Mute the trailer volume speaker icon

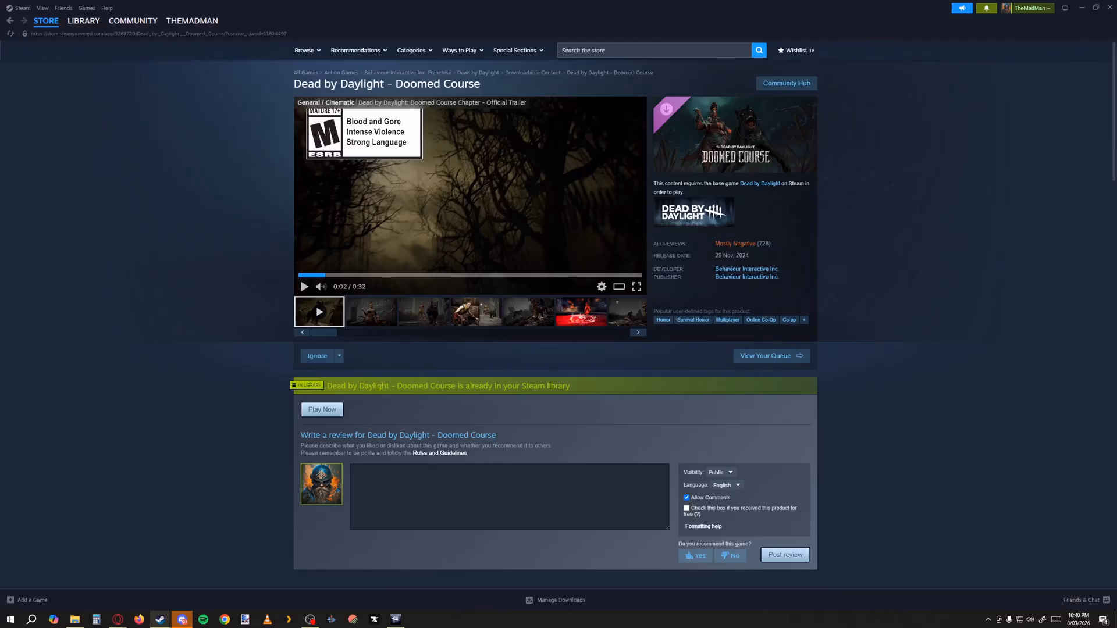pos(321,287)
